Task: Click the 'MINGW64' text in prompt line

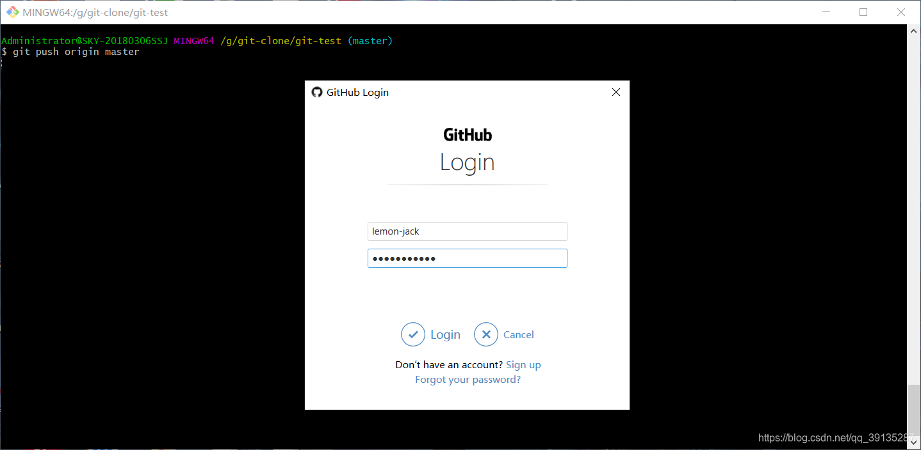Action: pos(193,41)
